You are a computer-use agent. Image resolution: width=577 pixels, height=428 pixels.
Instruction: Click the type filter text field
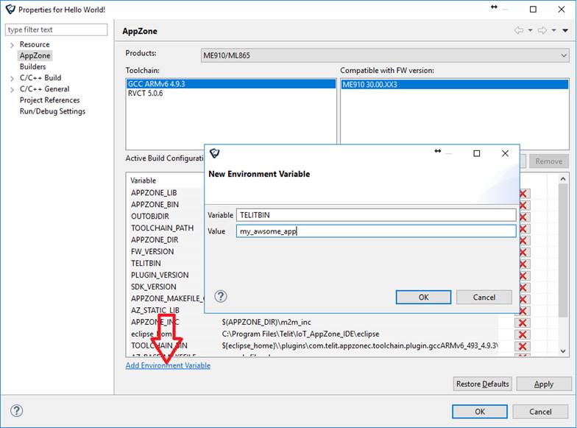pos(56,29)
